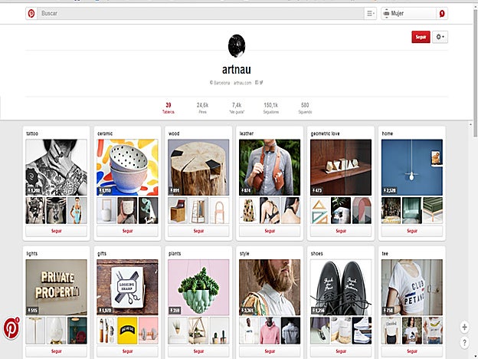
Task: Switch to the Pines tab
Action: (x=203, y=107)
